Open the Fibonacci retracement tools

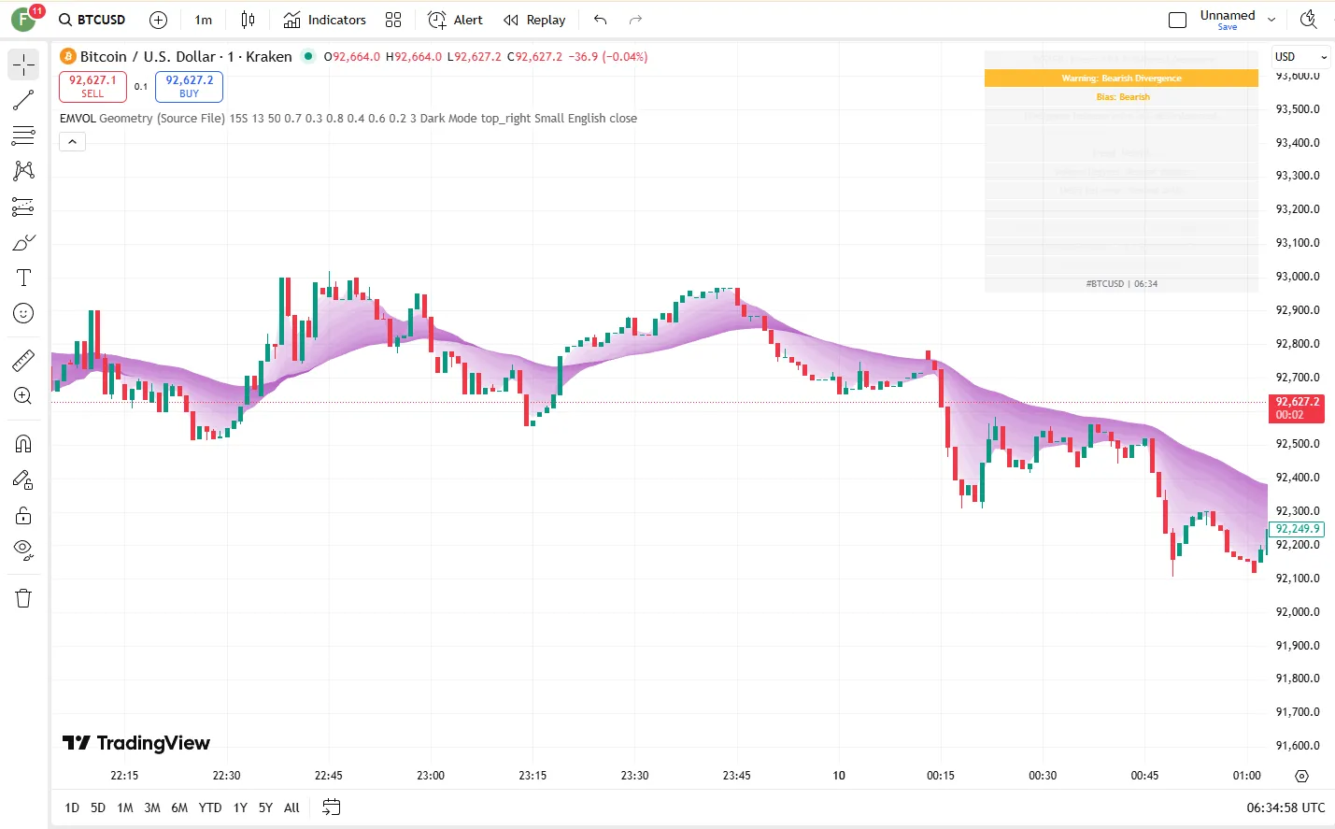(23, 136)
